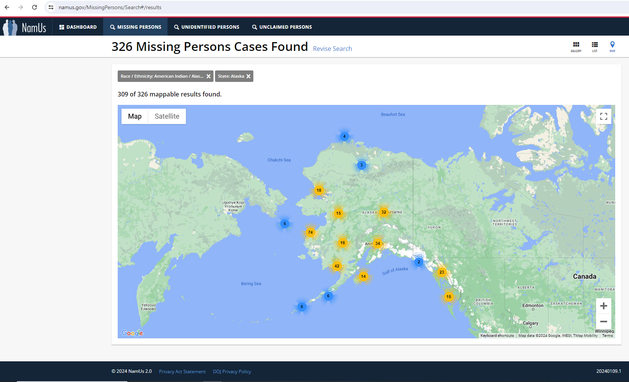Open the Privacy Act Statement link
The image size is (629, 382).
[x=182, y=372]
